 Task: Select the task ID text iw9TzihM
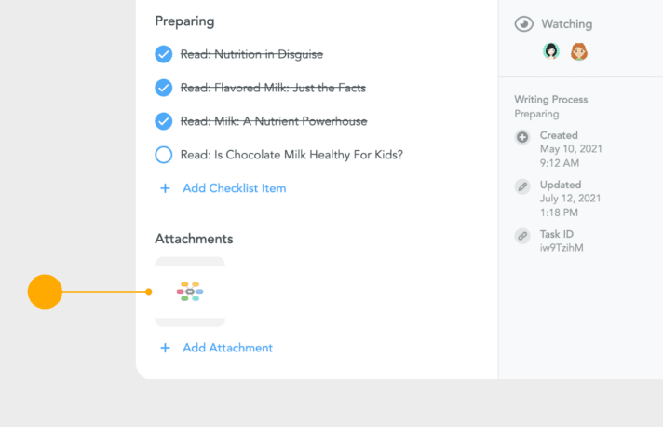(x=562, y=247)
